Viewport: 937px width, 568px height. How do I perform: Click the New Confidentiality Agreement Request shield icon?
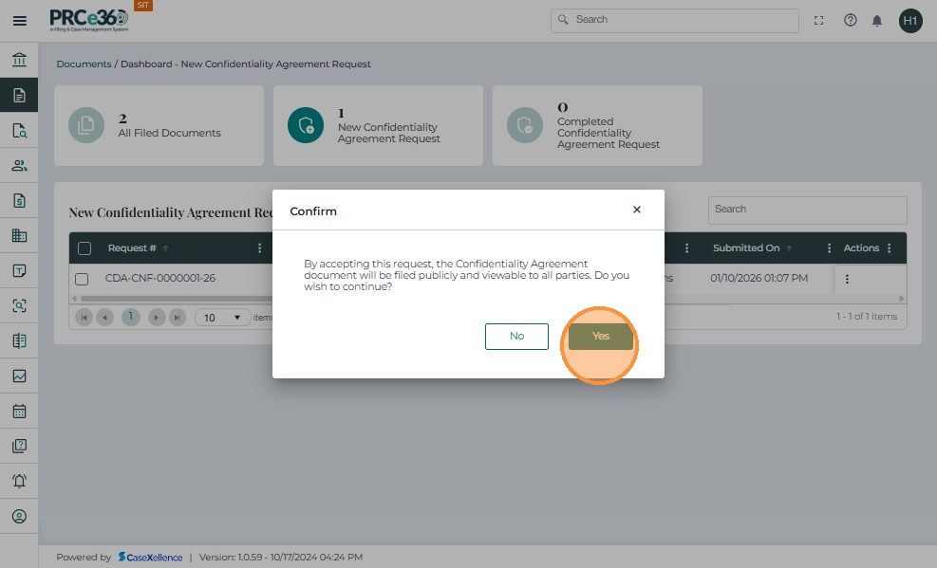[306, 125]
